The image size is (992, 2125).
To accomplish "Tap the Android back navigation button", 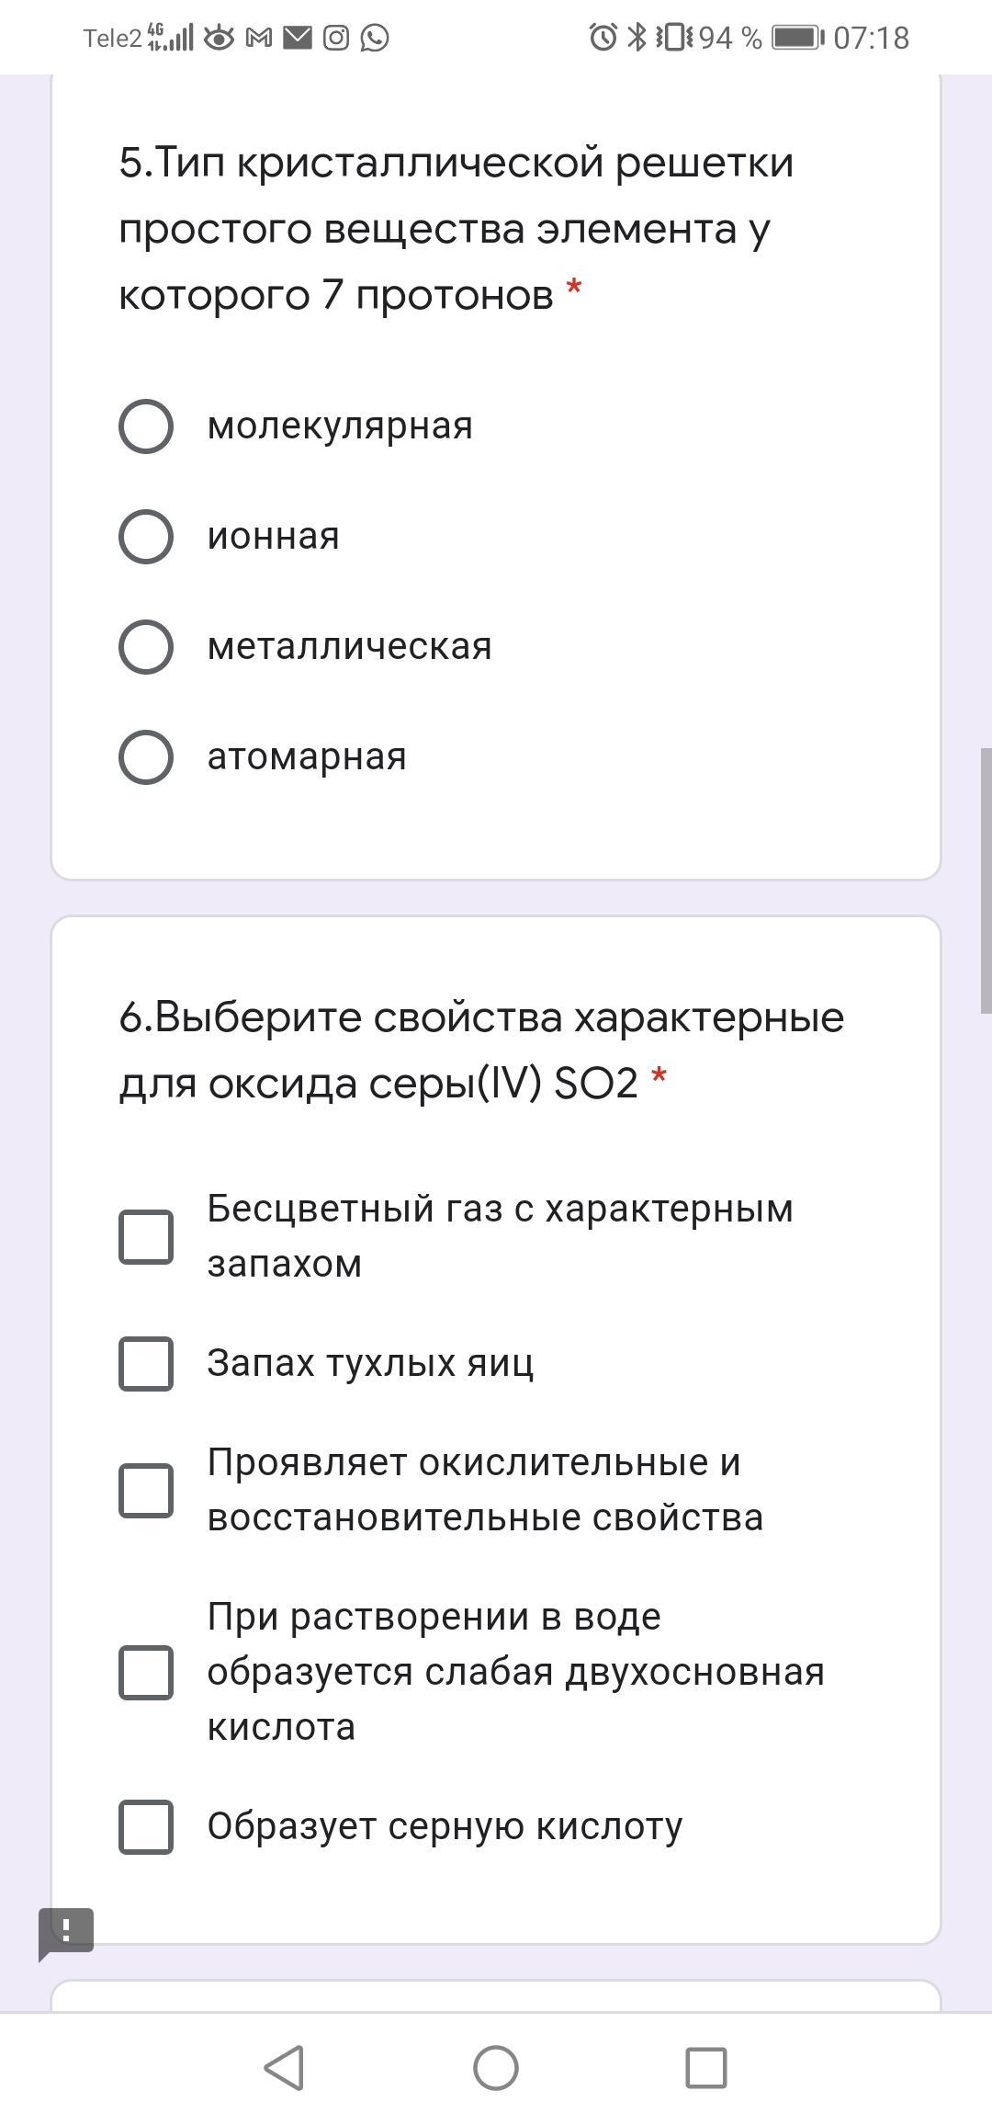I will (285, 2068).
